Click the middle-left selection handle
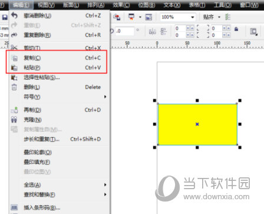264x214 pixels. 154,124
